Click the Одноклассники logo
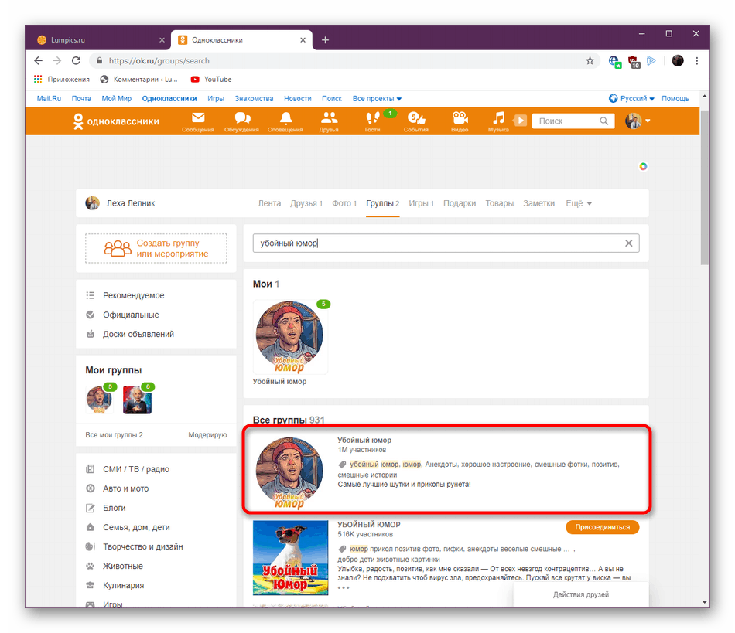The image size is (735, 633). click(x=117, y=121)
